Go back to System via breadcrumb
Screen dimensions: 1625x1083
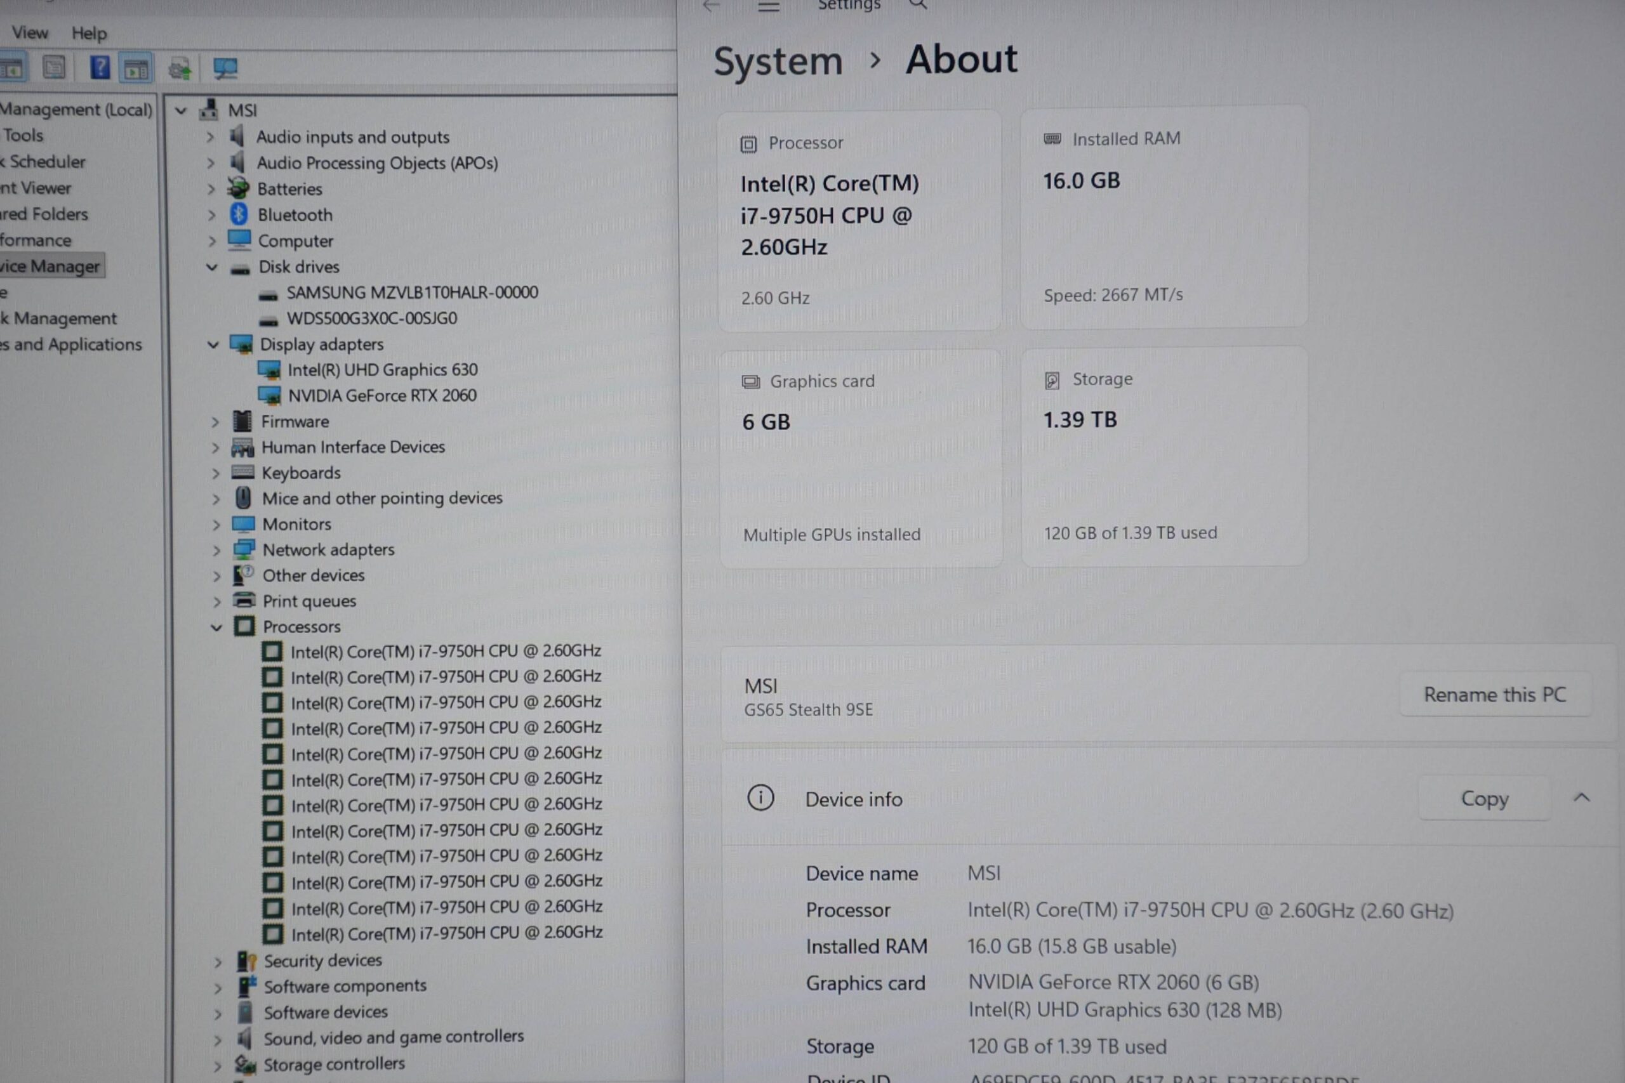tap(778, 61)
